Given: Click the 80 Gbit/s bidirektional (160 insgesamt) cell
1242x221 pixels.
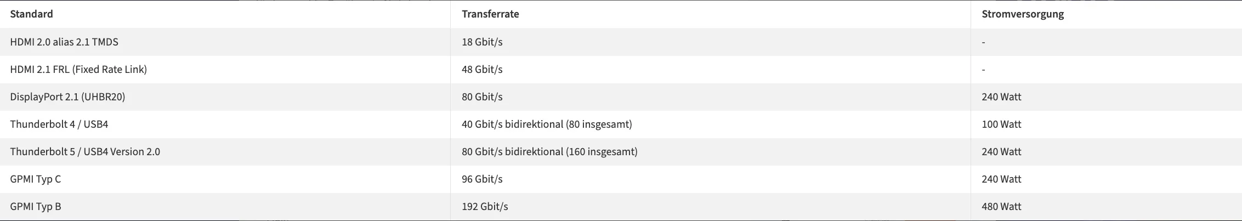Looking at the screenshot, I should (x=549, y=152).
